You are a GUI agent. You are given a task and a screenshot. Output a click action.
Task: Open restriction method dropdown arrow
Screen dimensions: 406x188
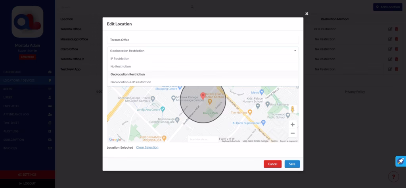pyautogui.click(x=295, y=51)
